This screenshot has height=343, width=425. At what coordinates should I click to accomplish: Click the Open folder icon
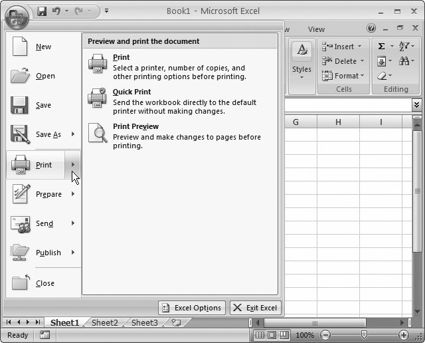tap(20, 76)
